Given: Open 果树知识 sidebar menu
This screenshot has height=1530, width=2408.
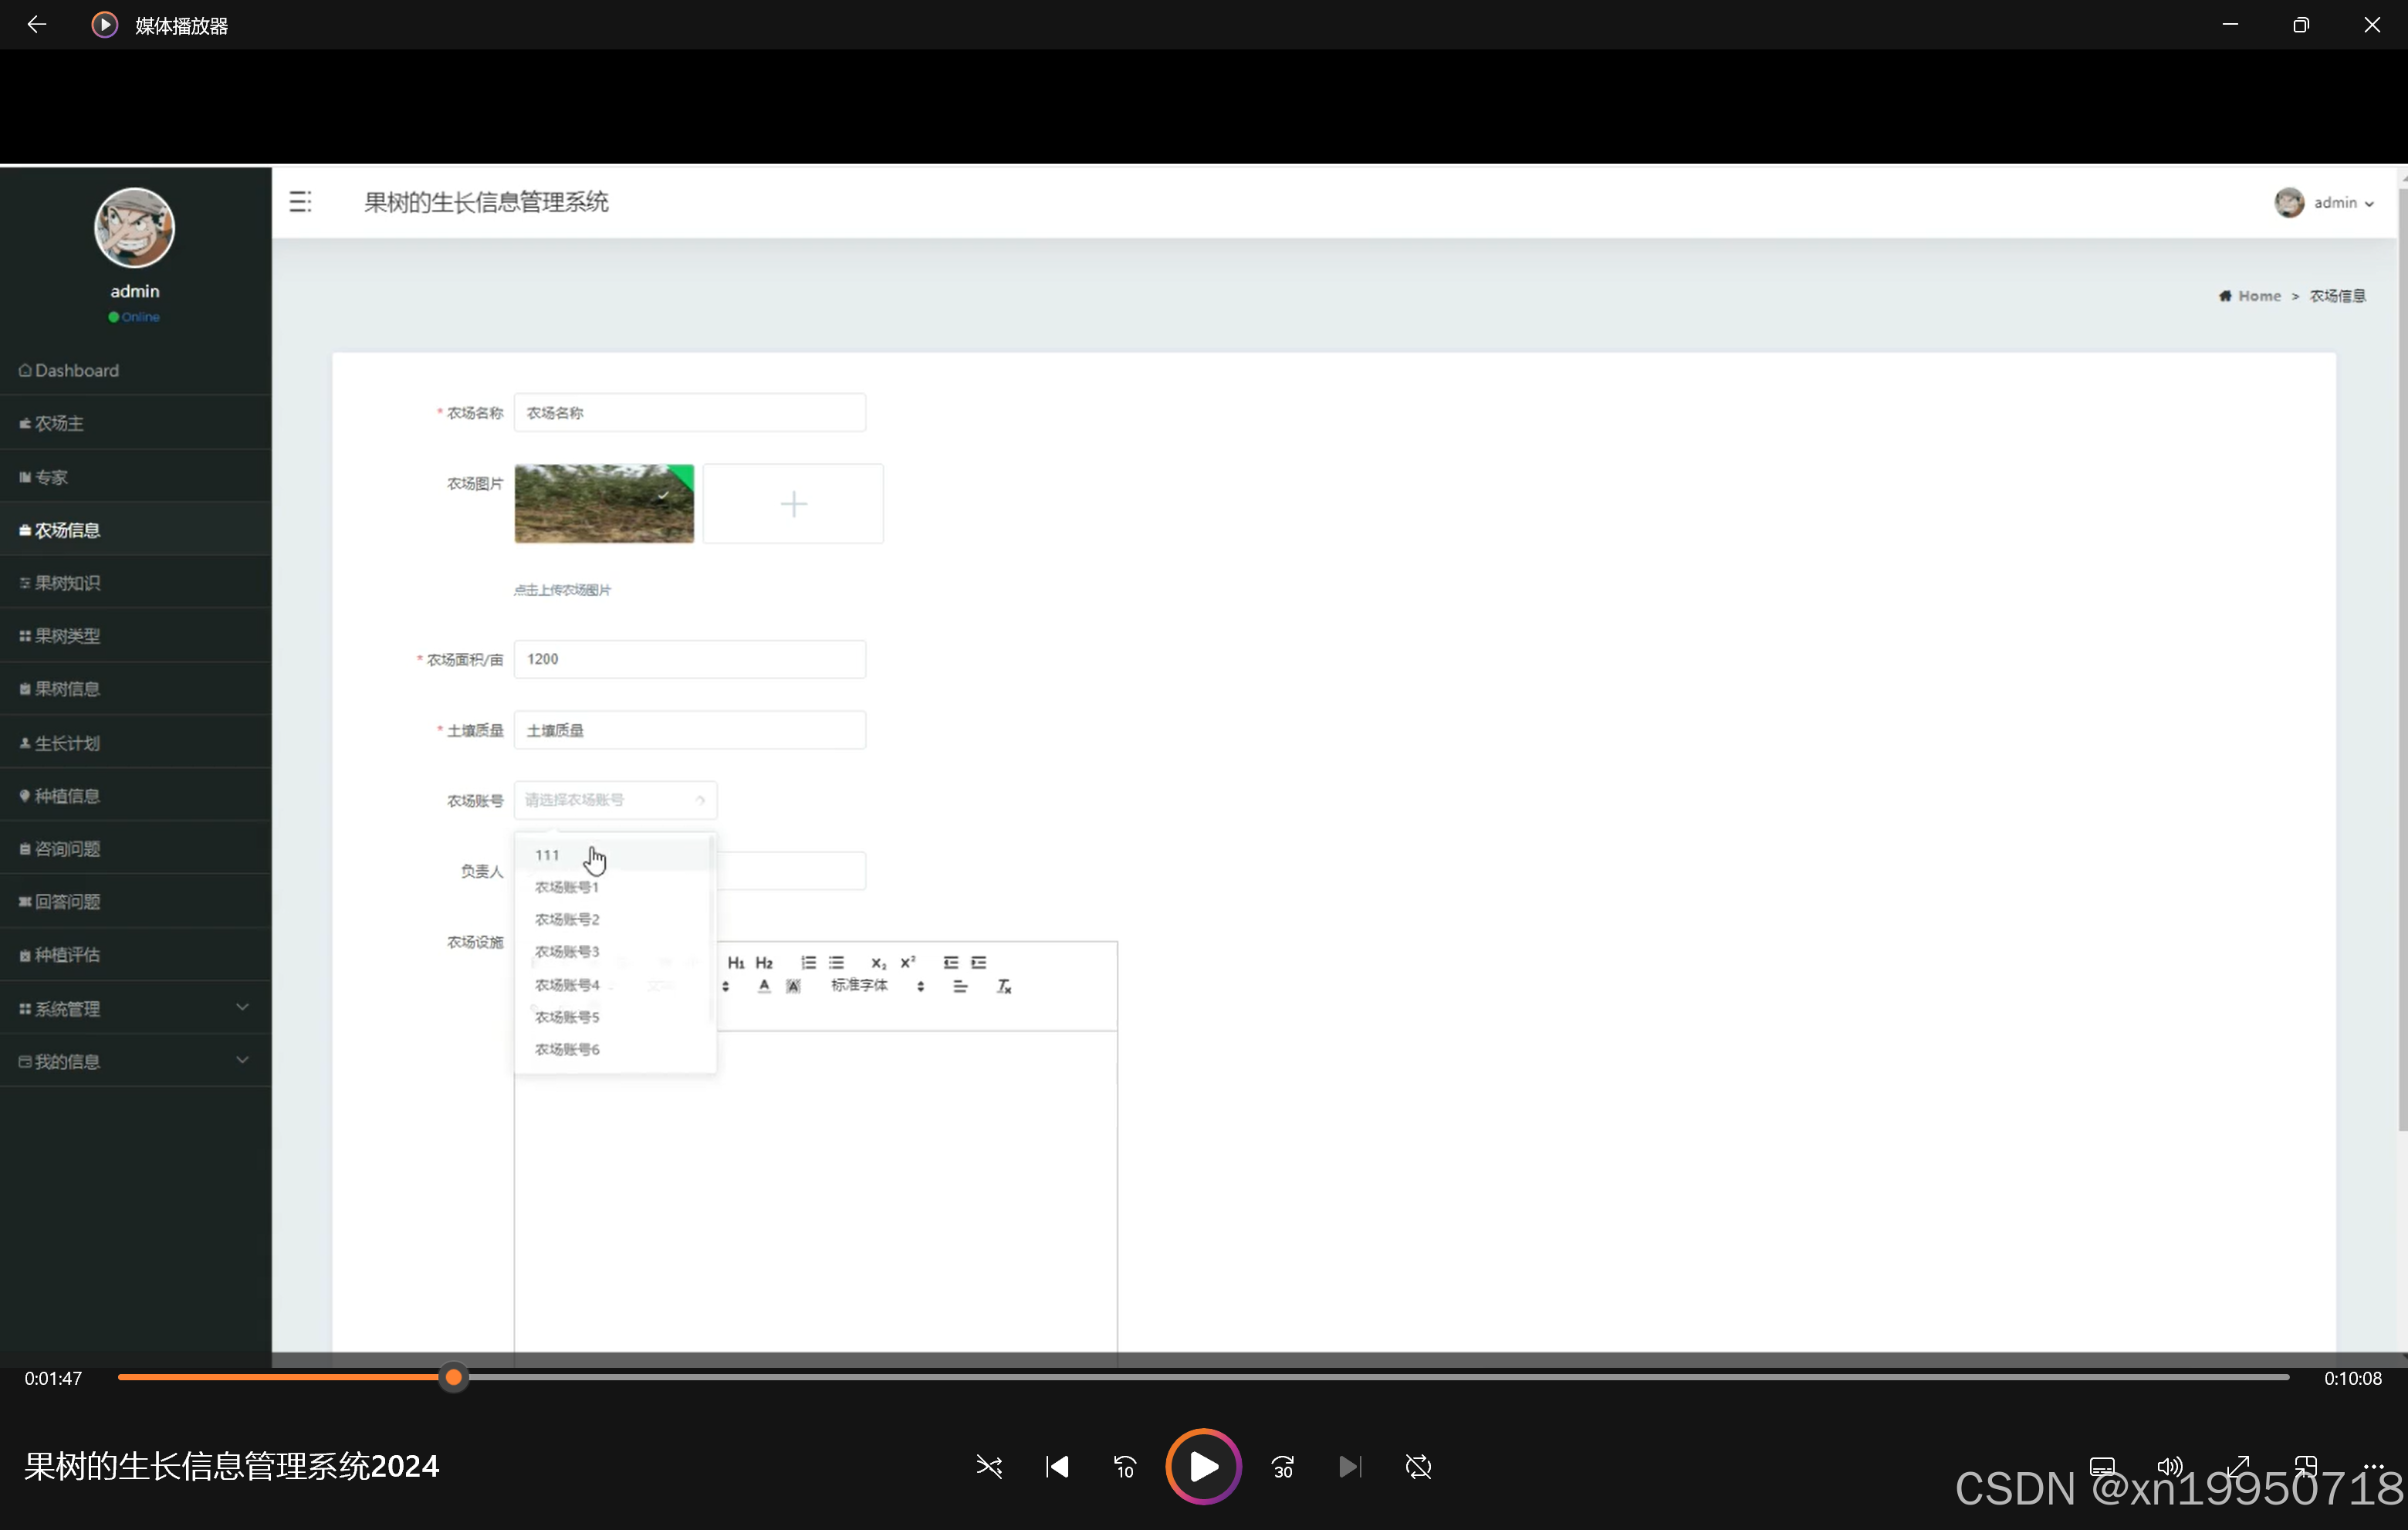Looking at the screenshot, I should [135, 583].
